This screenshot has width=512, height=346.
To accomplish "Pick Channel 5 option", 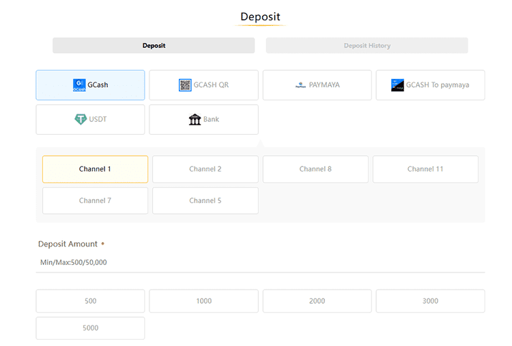I will pos(205,201).
